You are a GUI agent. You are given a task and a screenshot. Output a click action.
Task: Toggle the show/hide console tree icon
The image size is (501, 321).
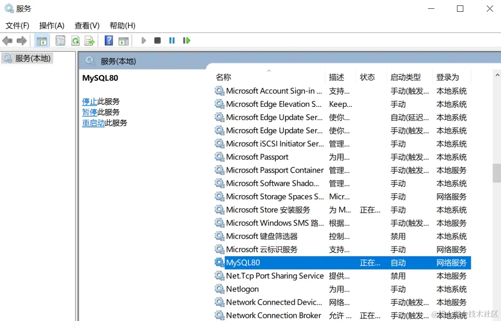pyautogui.click(x=41, y=41)
